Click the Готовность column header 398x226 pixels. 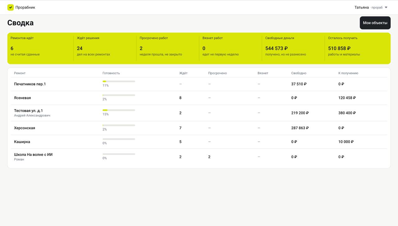(111, 73)
